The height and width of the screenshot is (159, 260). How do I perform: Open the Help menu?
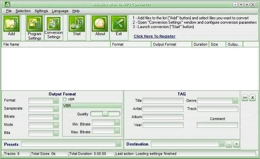76,11
